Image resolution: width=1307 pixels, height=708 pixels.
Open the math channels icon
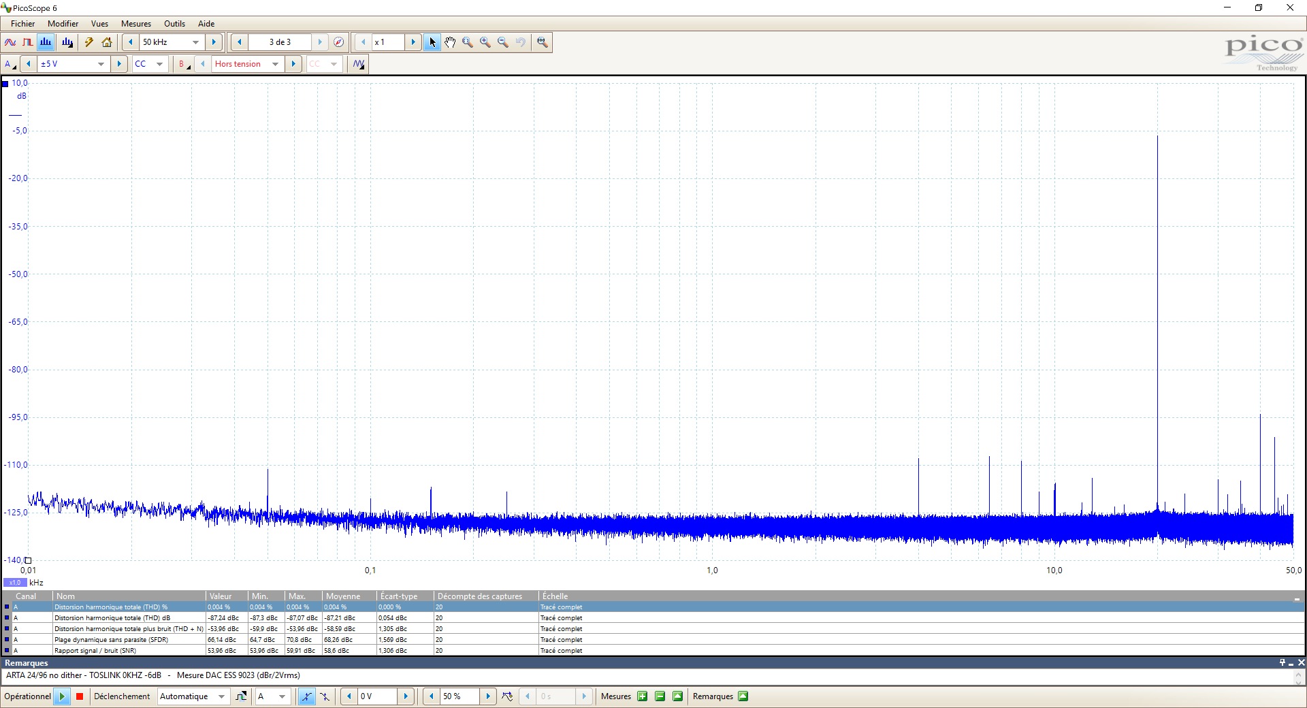[359, 64]
